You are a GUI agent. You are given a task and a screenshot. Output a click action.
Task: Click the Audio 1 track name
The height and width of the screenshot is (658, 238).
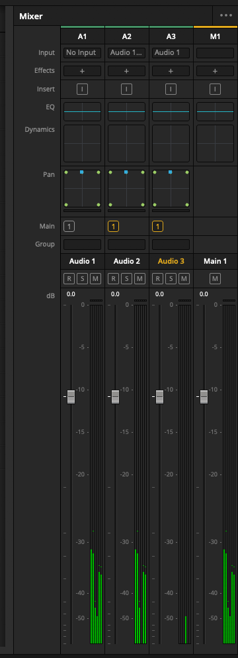82,261
